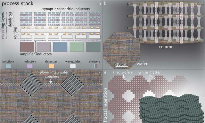Click the striped emitters legend swatch
The height and width of the screenshot is (123, 205).
[94, 66]
